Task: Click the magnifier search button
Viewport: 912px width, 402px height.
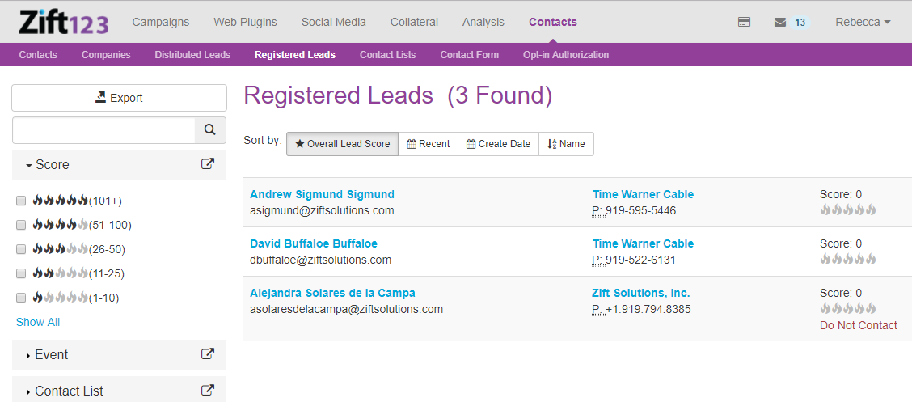Action: tap(210, 129)
